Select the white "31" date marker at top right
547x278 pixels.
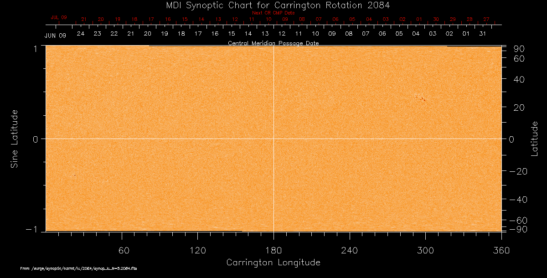(483, 34)
